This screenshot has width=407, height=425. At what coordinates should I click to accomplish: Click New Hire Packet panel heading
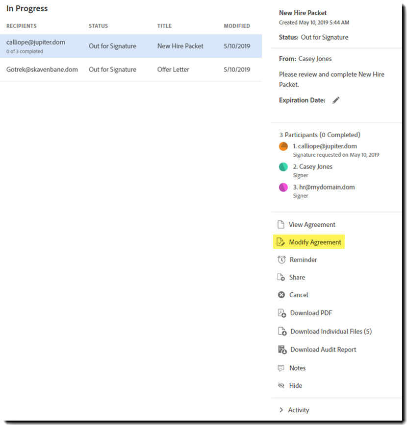pos(303,13)
